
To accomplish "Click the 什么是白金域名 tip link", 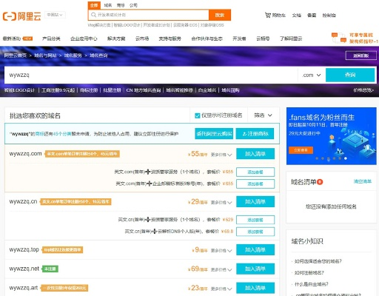I will tap(312, 284).
